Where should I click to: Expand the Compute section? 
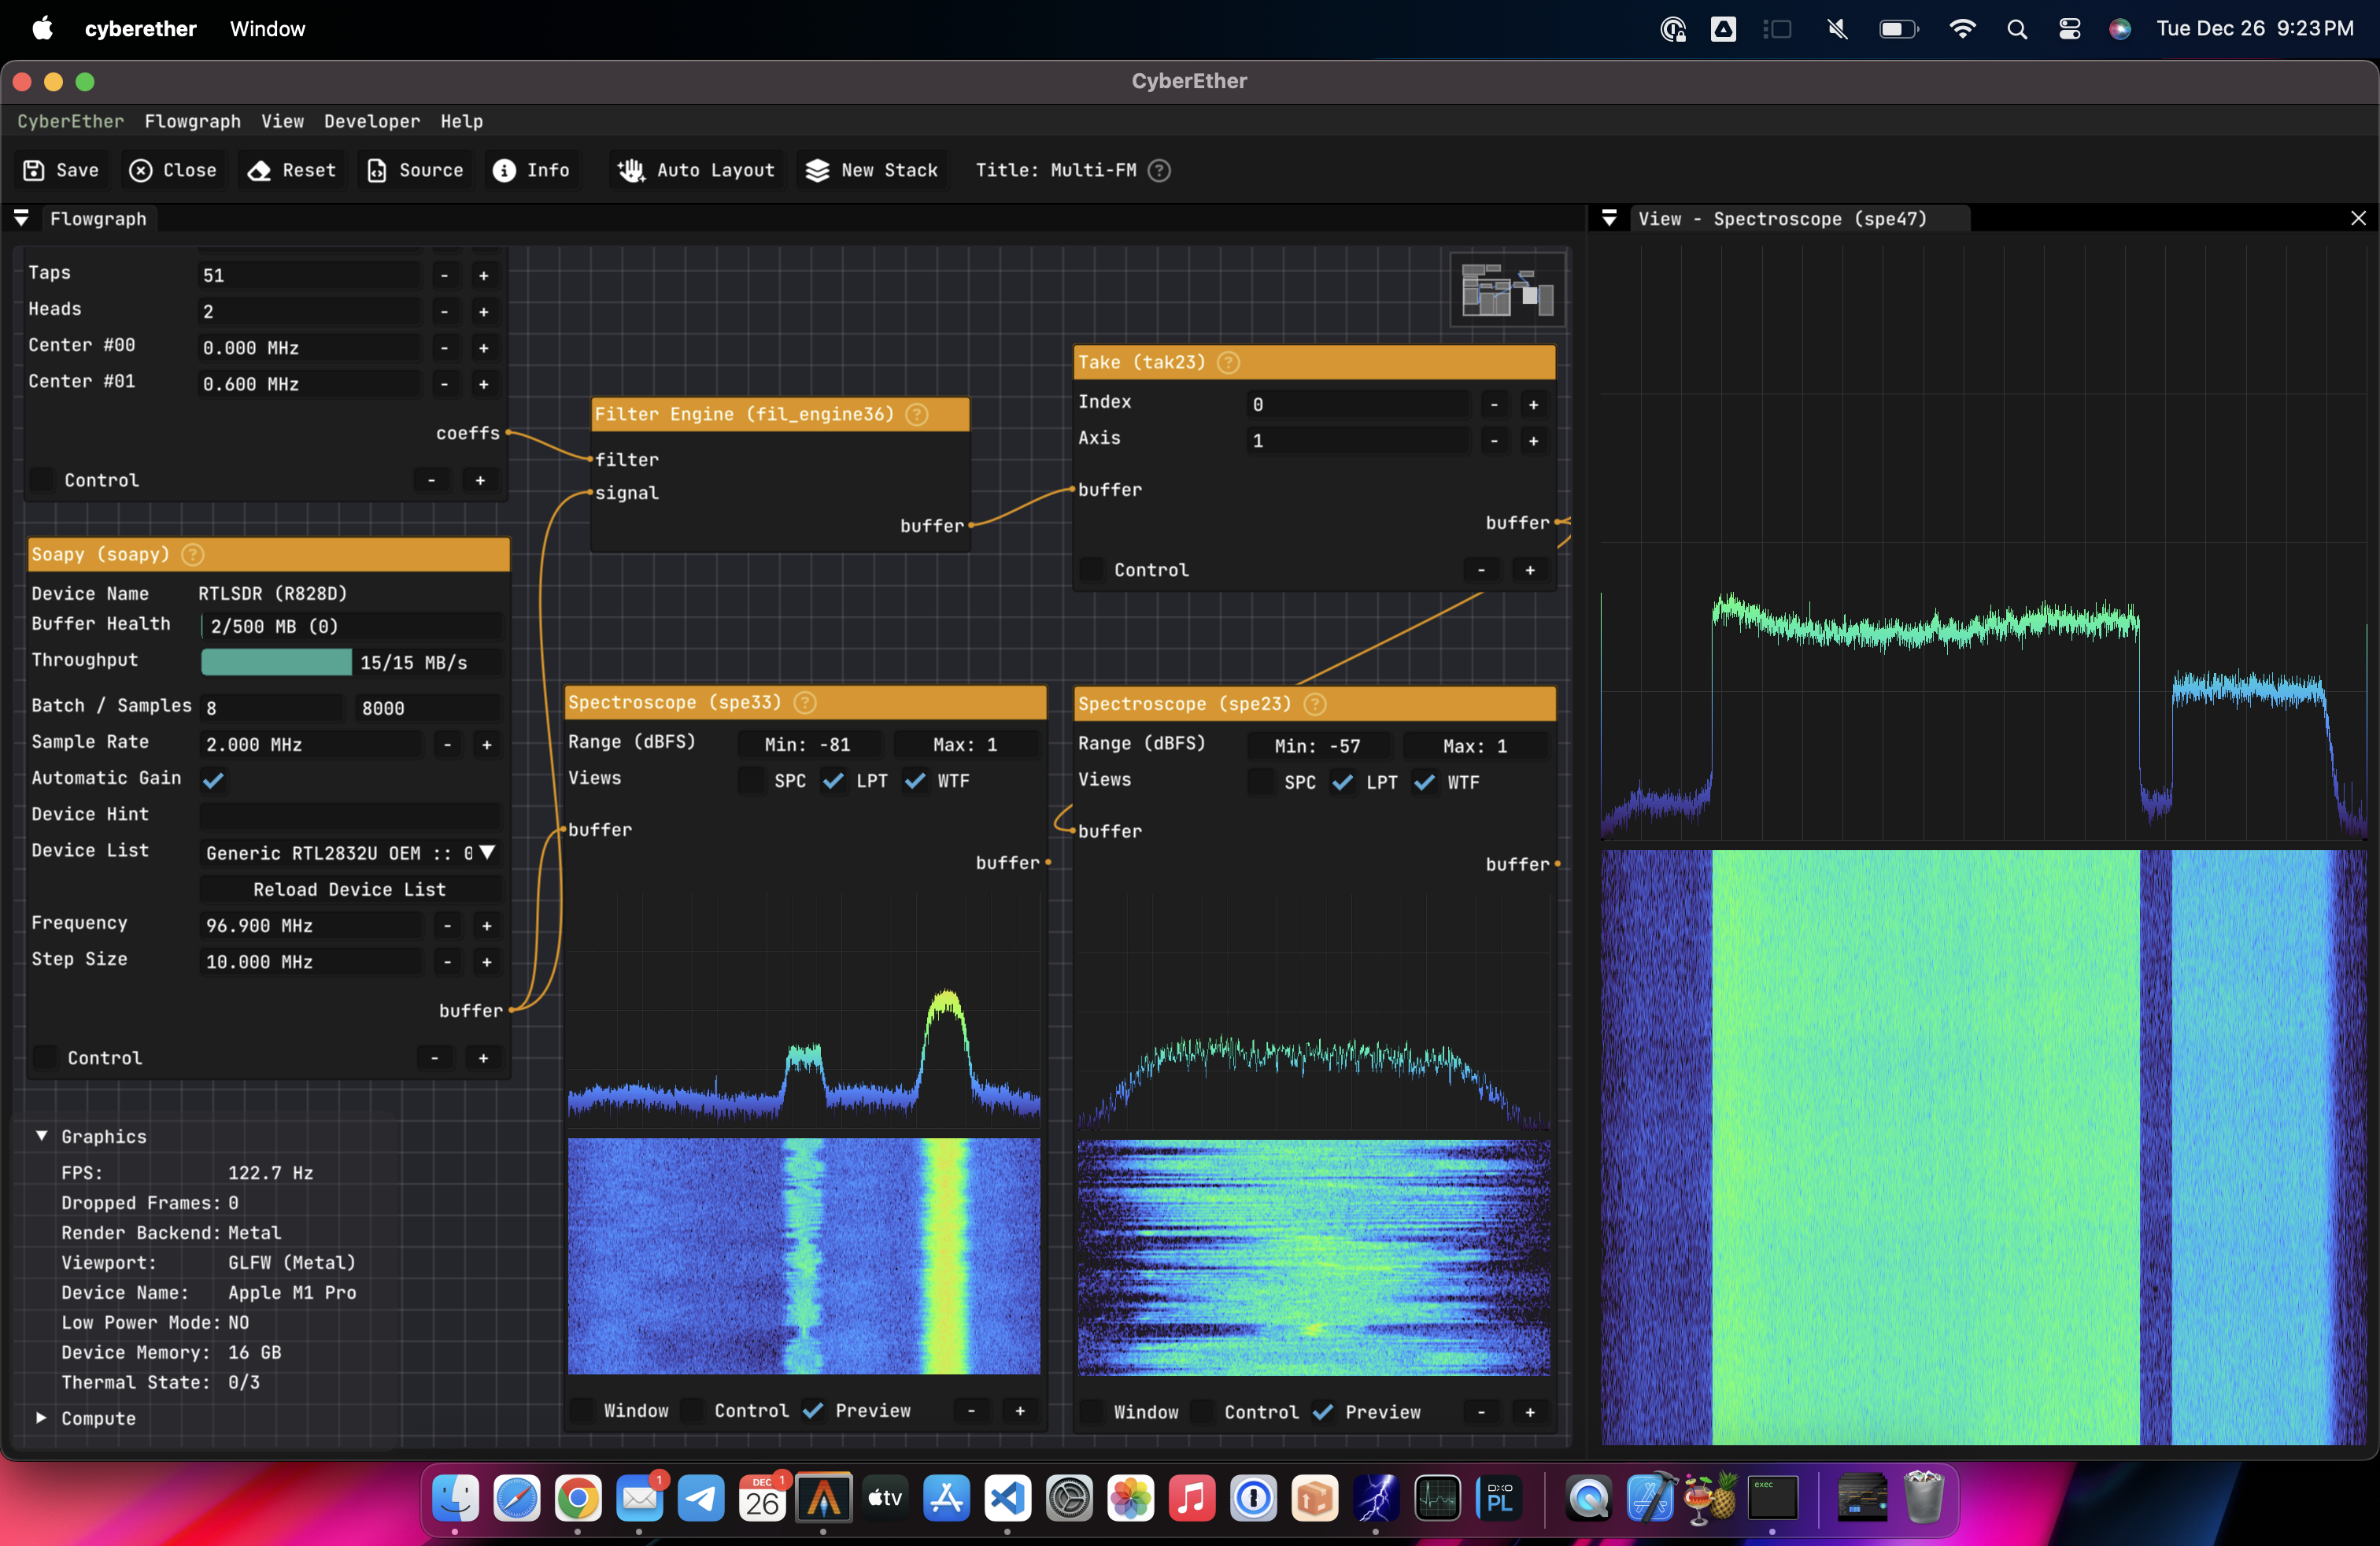41,1418
